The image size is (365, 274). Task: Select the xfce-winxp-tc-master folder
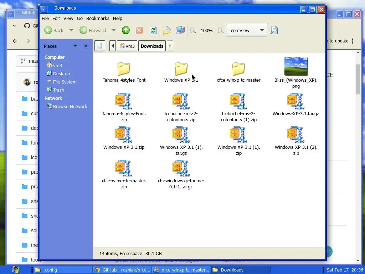click(238, 72)
